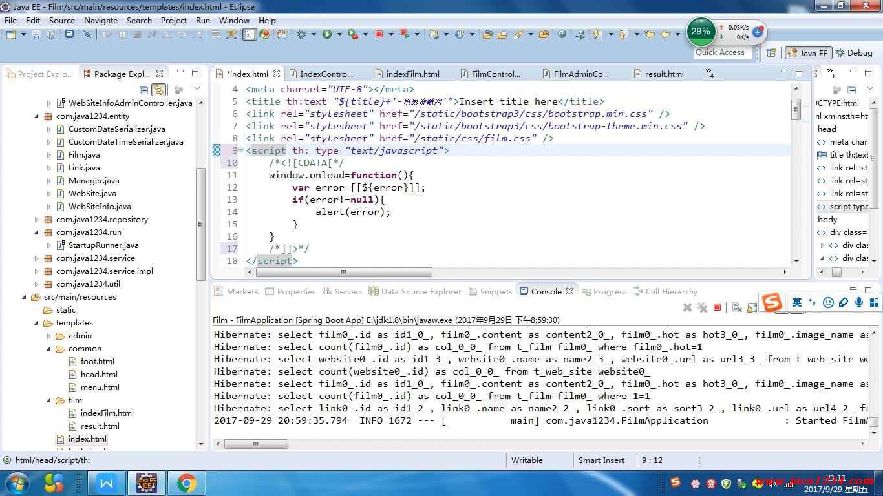Click the Save All toolbar icon
This screenshot has width=883, height=496.
point(51,34)
